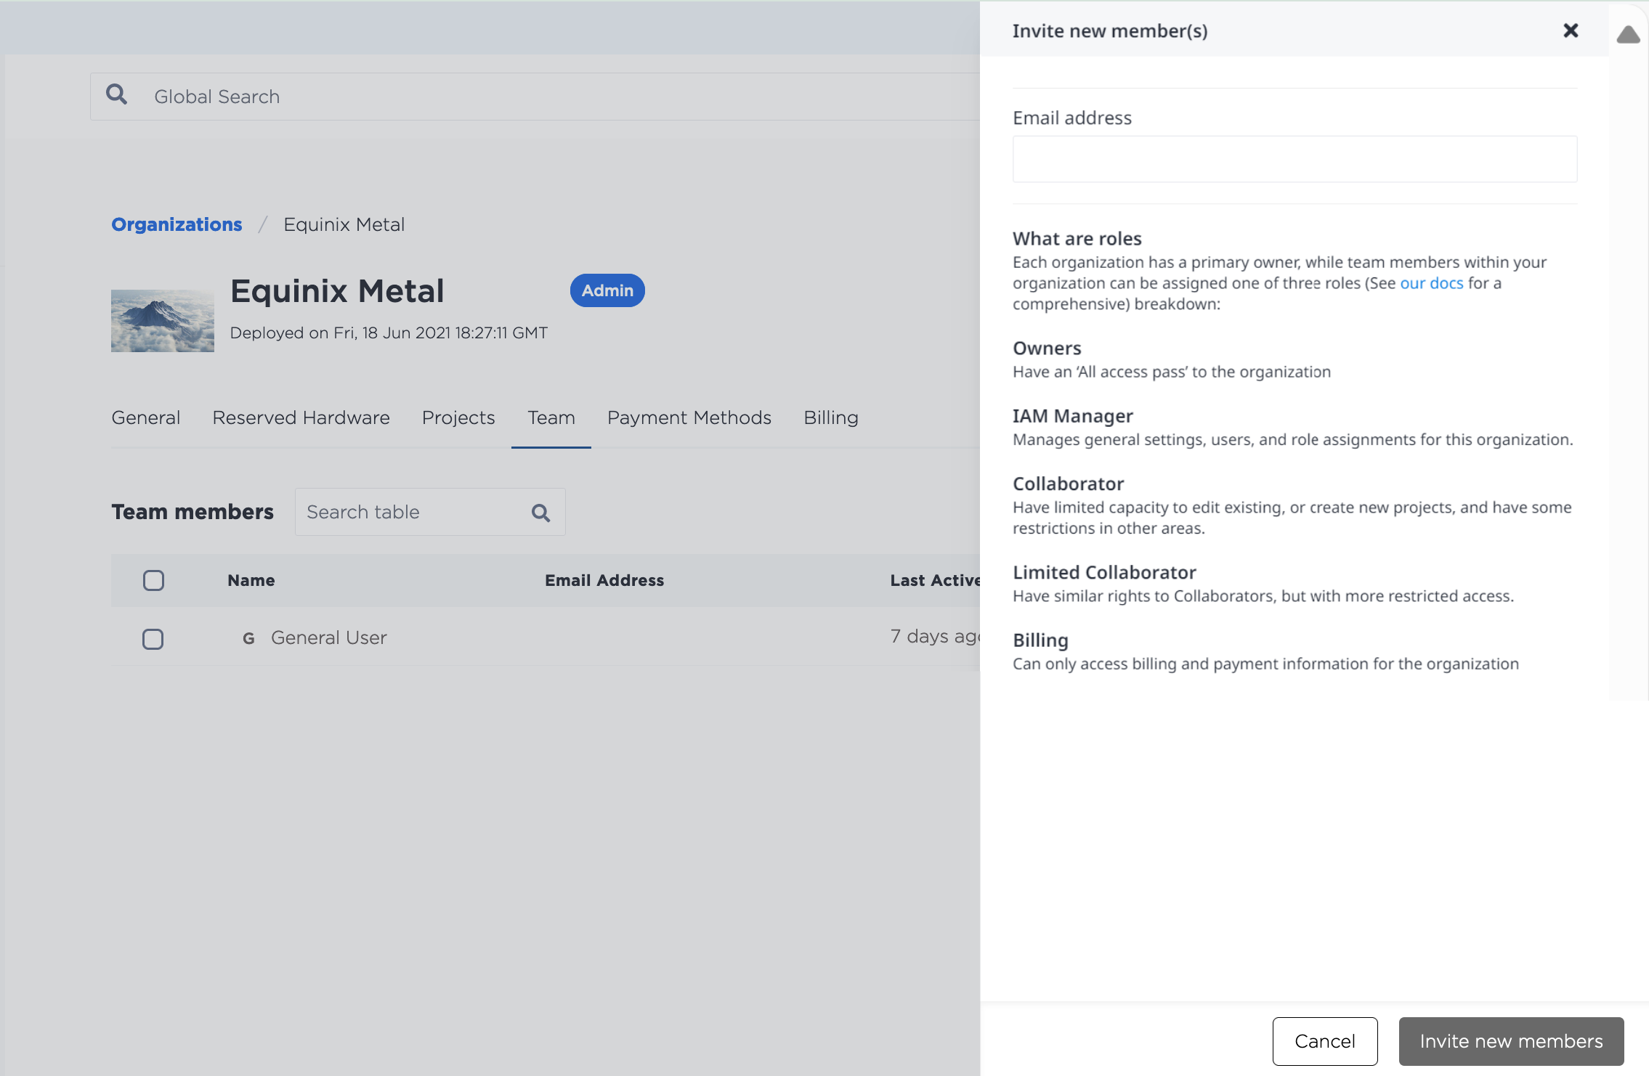This screenshot has width=1649, height=1076.
Task: Click the 'Limited Collaborator' role heading
Action: click(1104, 572)
